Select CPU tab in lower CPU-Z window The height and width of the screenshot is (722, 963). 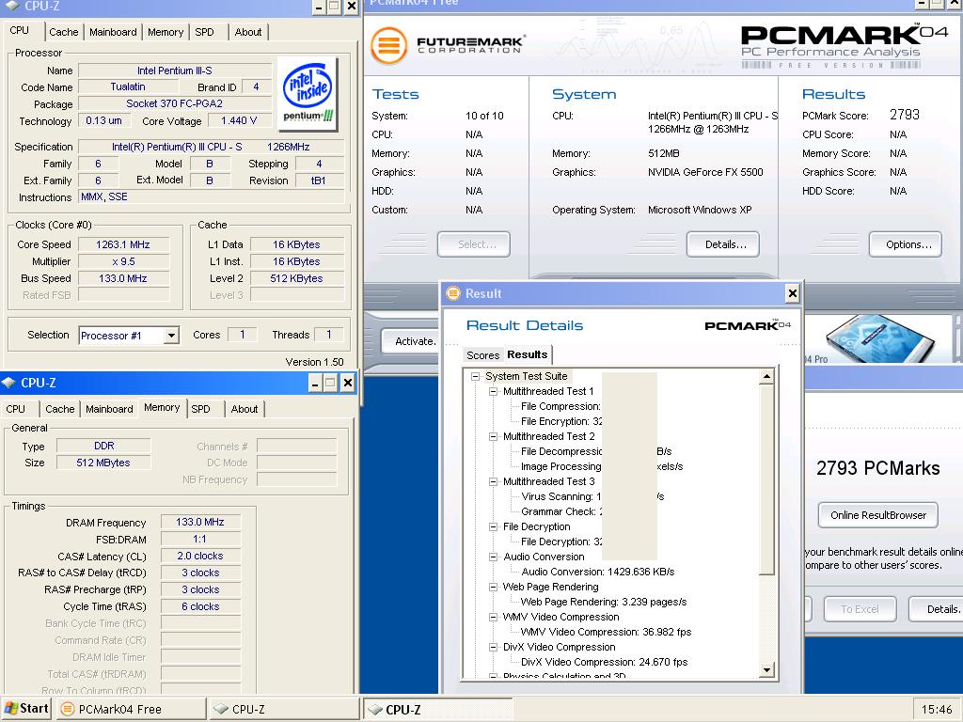point(16,409)
